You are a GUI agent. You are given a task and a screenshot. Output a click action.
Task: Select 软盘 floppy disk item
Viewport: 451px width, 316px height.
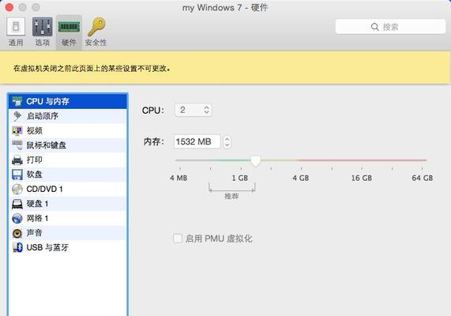[68, 175]
